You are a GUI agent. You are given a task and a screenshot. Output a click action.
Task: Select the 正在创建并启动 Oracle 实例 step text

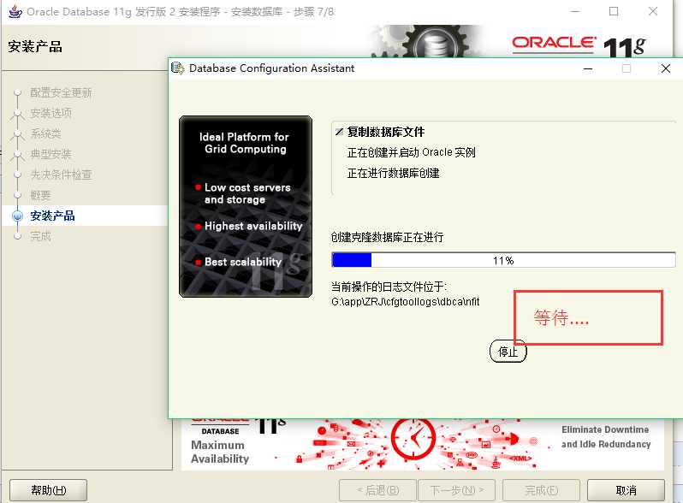[411, 152]
